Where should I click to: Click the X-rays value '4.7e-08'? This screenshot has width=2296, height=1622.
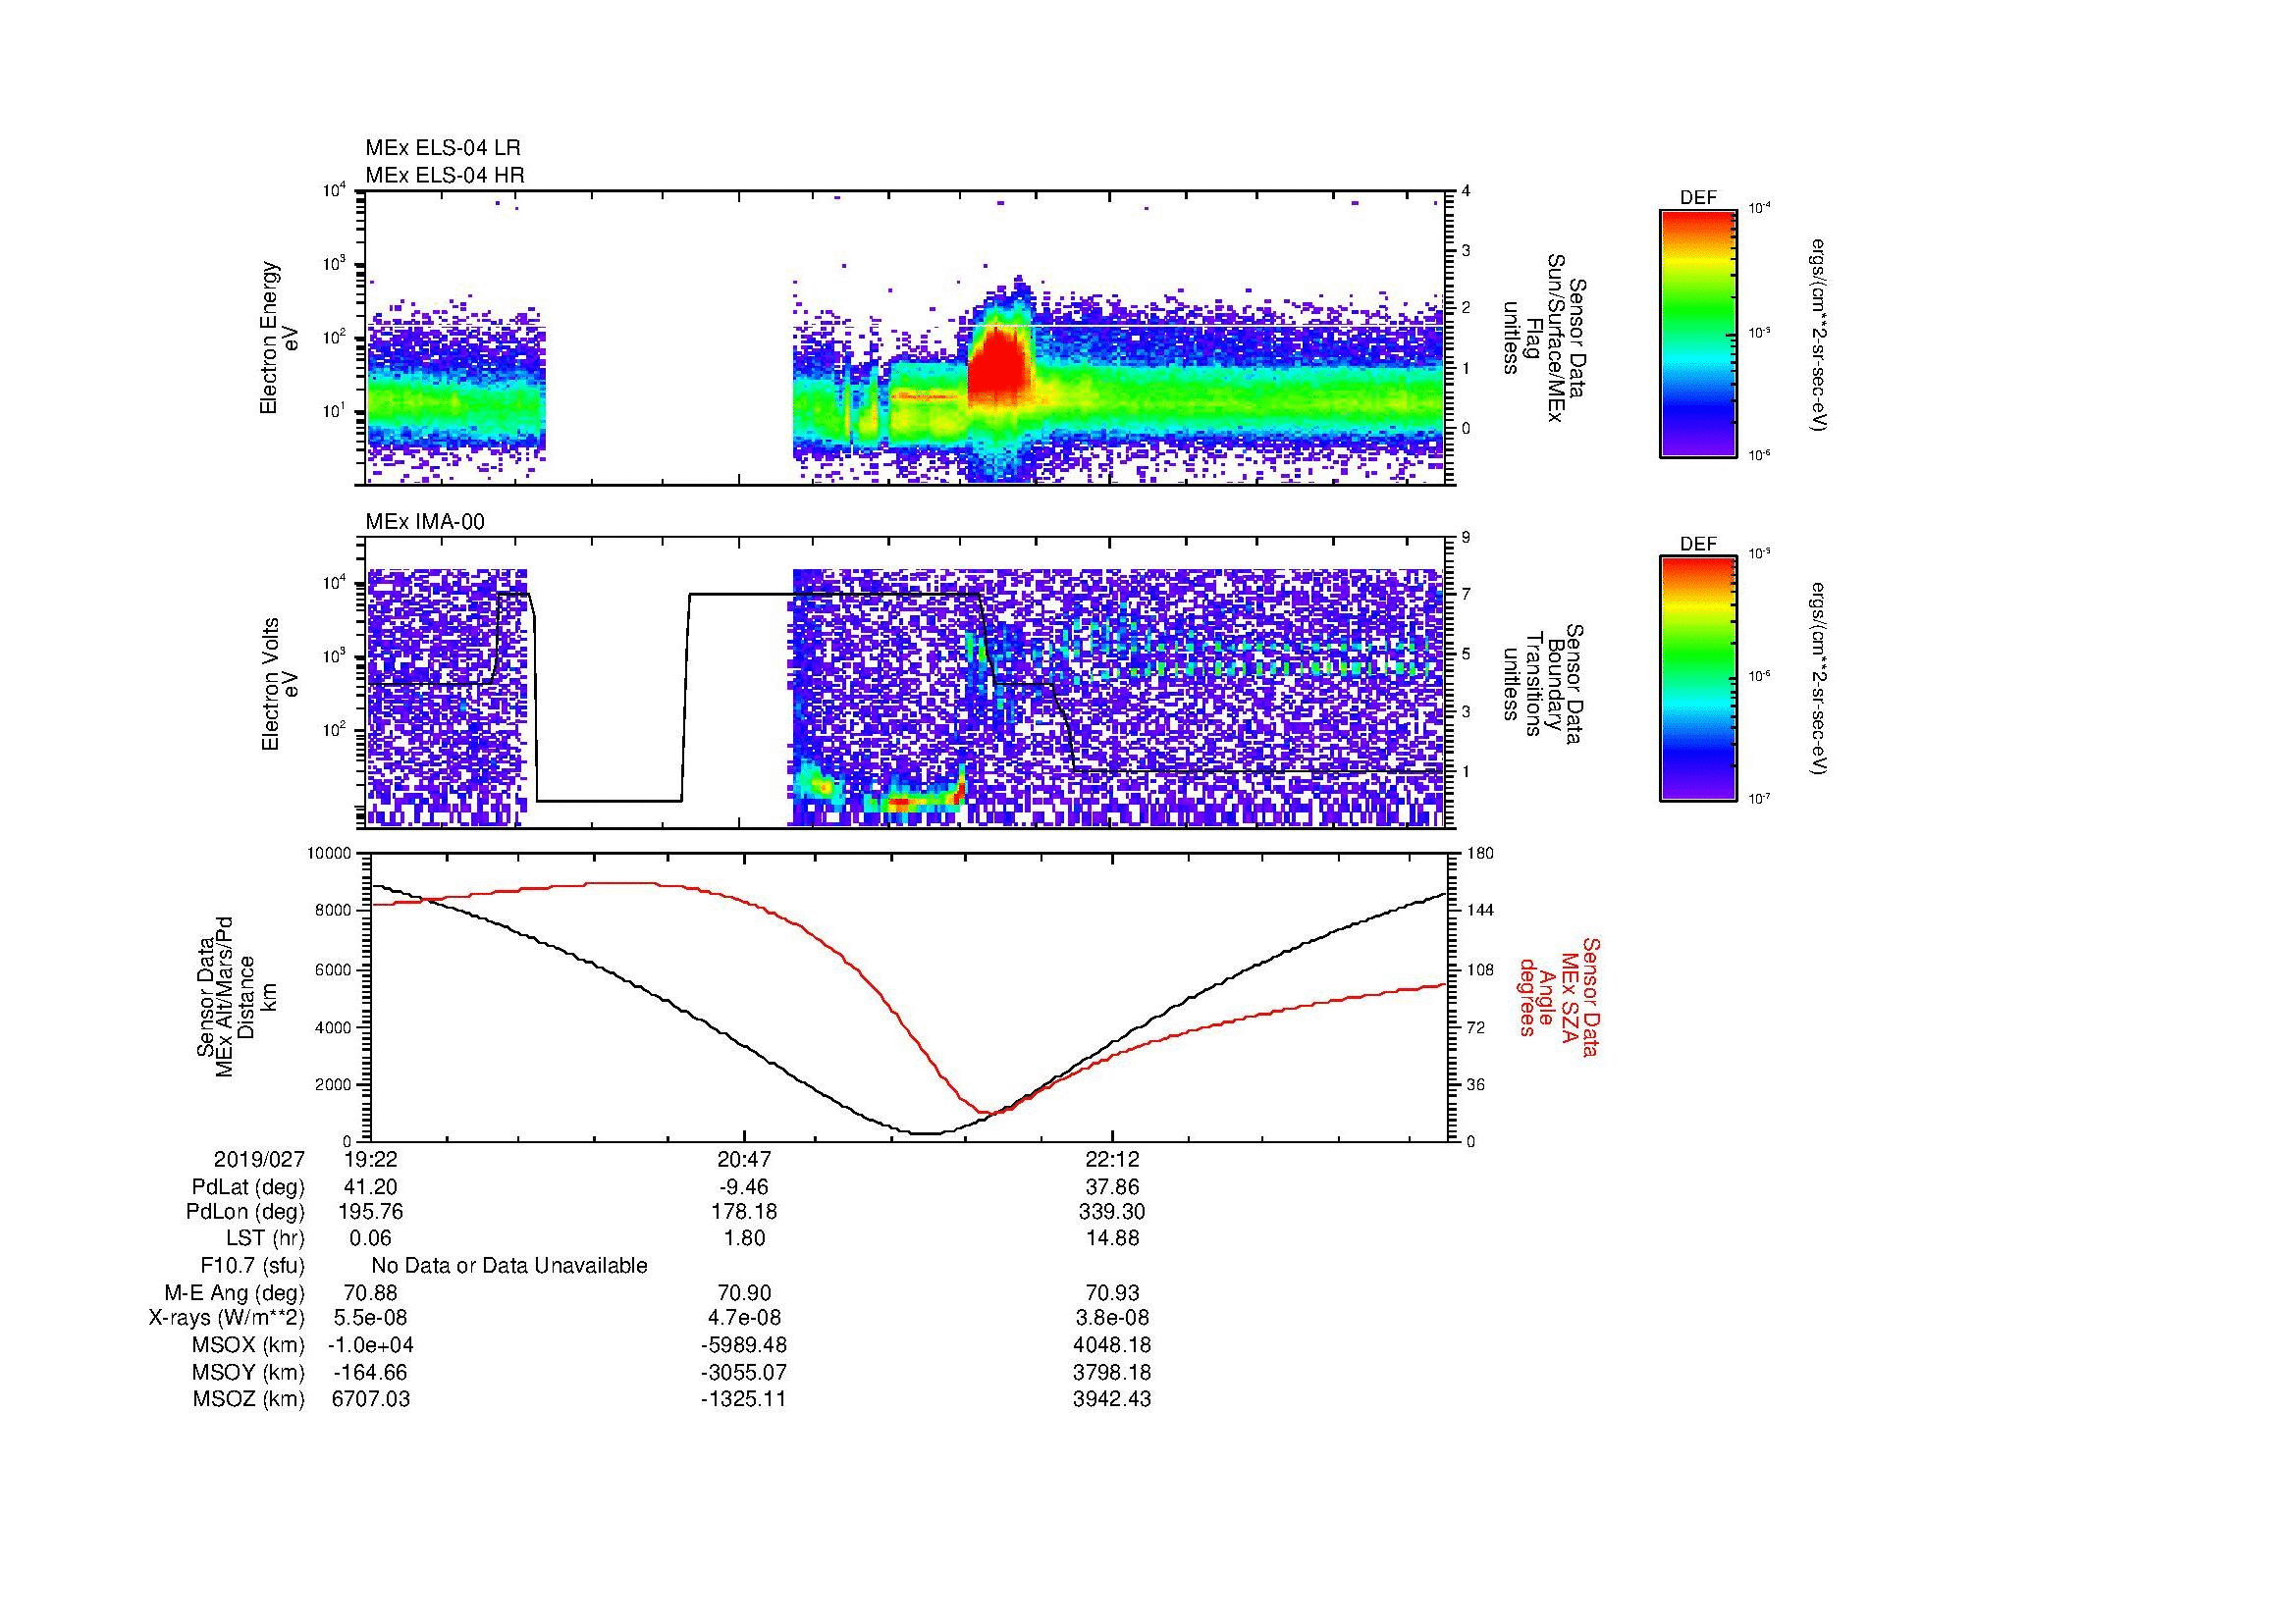pyautogui.click(x=744, y=1318)
